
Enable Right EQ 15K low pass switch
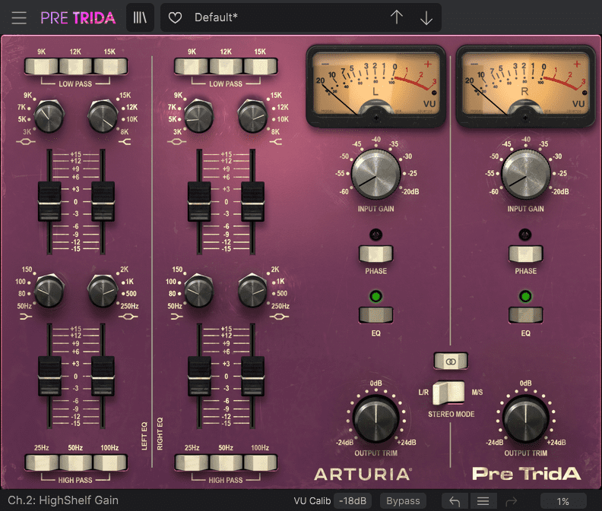click(260, 66)
